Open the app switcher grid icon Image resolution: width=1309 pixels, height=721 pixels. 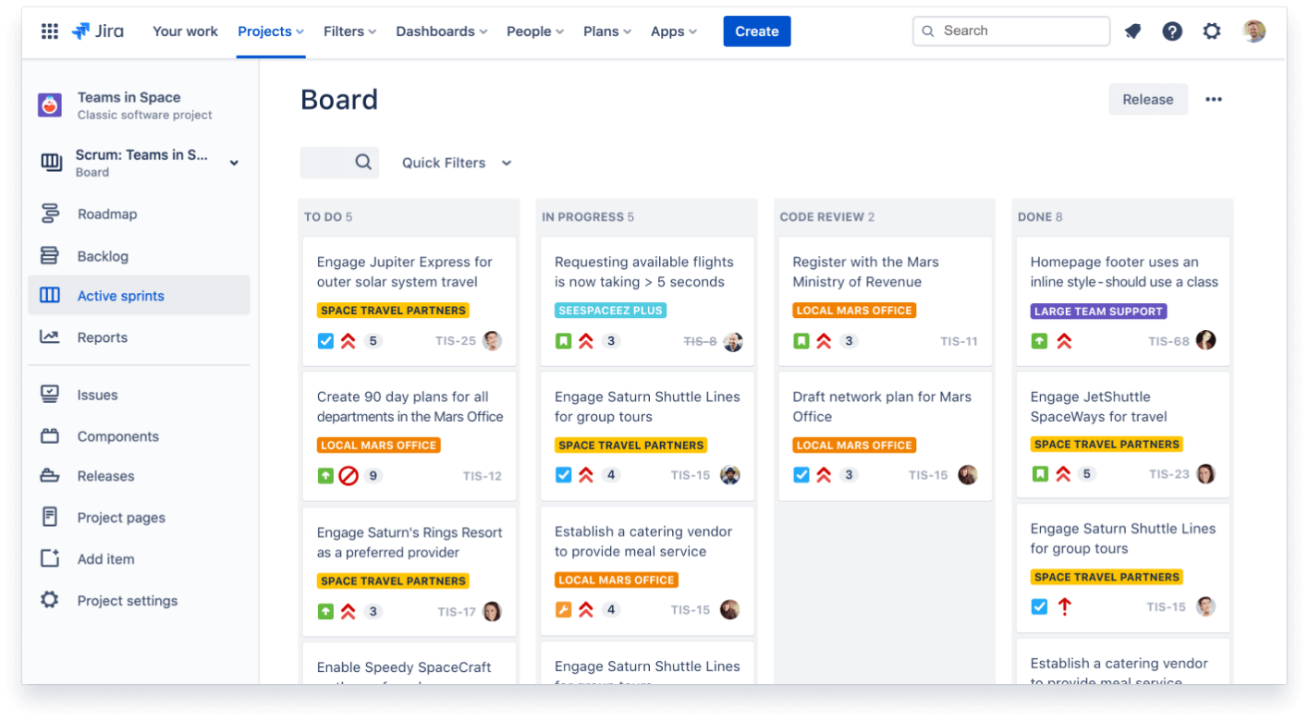tap(49, 31)
